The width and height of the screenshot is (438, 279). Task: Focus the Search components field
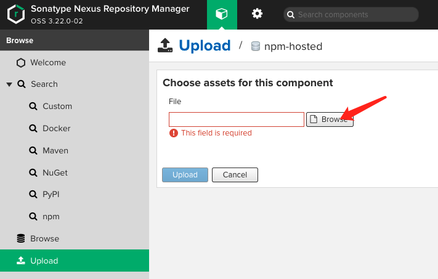tap(351, 15)
